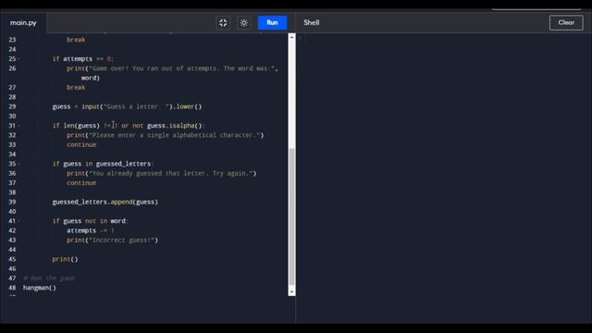Click the editor vertical scrollbar thumb
The width and height of the screenshot is (592, 333).
(291, 216)
